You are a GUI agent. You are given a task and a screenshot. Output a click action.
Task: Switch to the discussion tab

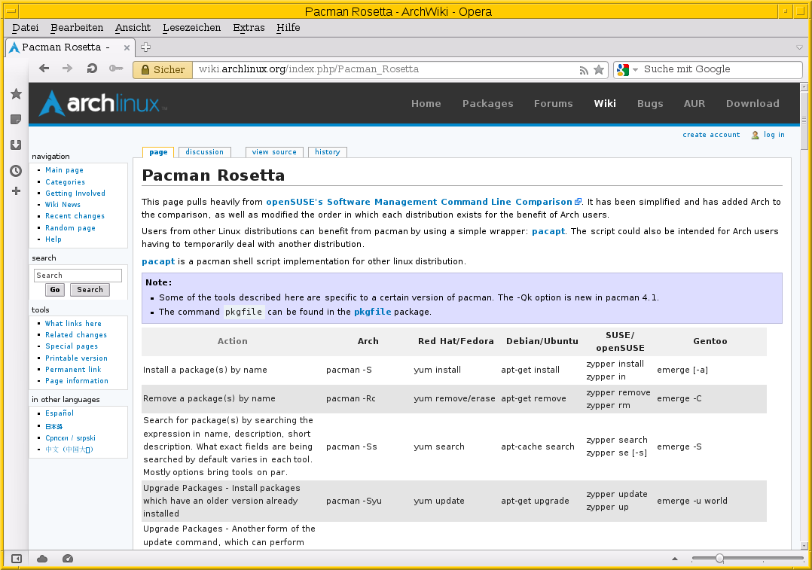(204, 152)
